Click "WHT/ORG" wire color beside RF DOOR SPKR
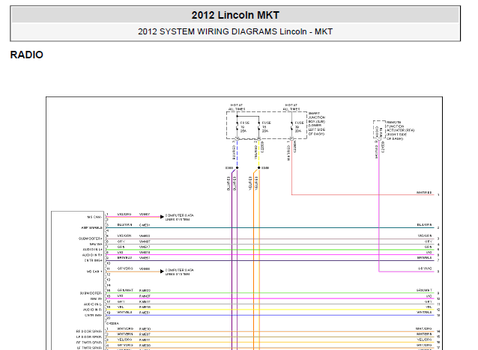The height and width of the screenshot is (350, 478). tap(125, 329)
